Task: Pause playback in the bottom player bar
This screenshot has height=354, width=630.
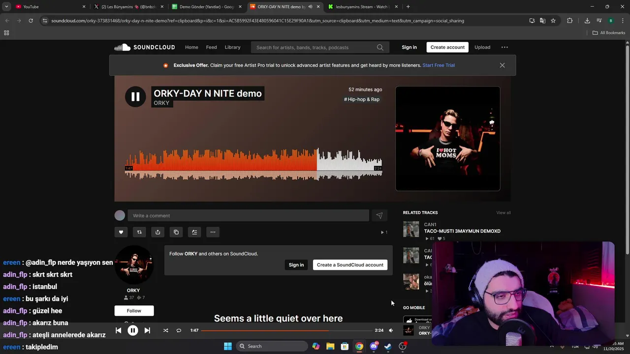Action: (x=133, y=330)
